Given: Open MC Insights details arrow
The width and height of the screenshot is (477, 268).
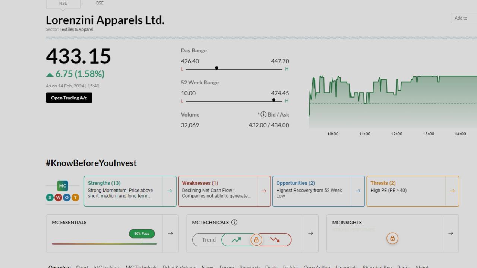Looking at the screenshot, I should click(x=451, y=233).
